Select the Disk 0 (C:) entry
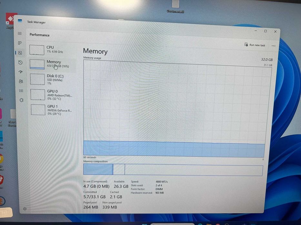 coord(53,79)
